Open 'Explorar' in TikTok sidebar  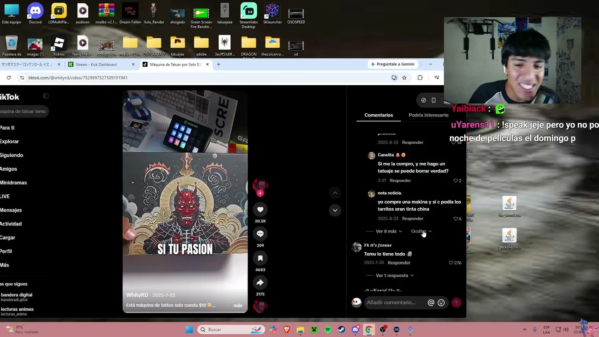(x=9, y=141)
